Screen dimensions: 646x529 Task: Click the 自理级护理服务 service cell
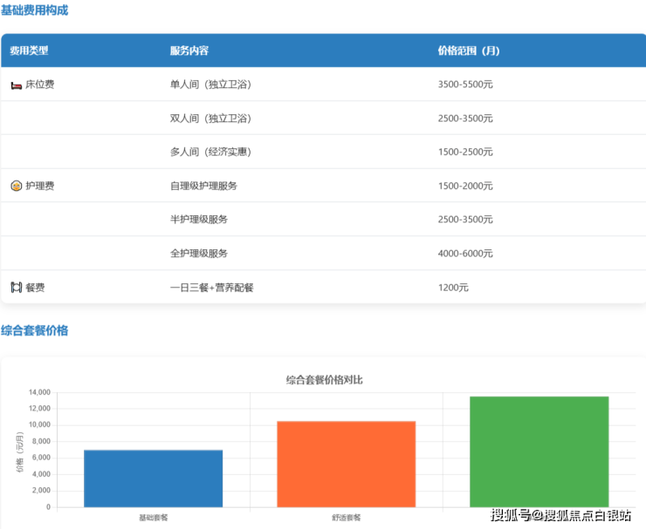pos(203,186)
